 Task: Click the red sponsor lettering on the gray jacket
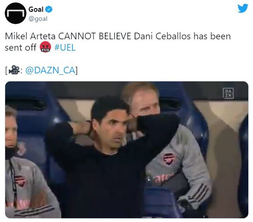pos(164,178)
